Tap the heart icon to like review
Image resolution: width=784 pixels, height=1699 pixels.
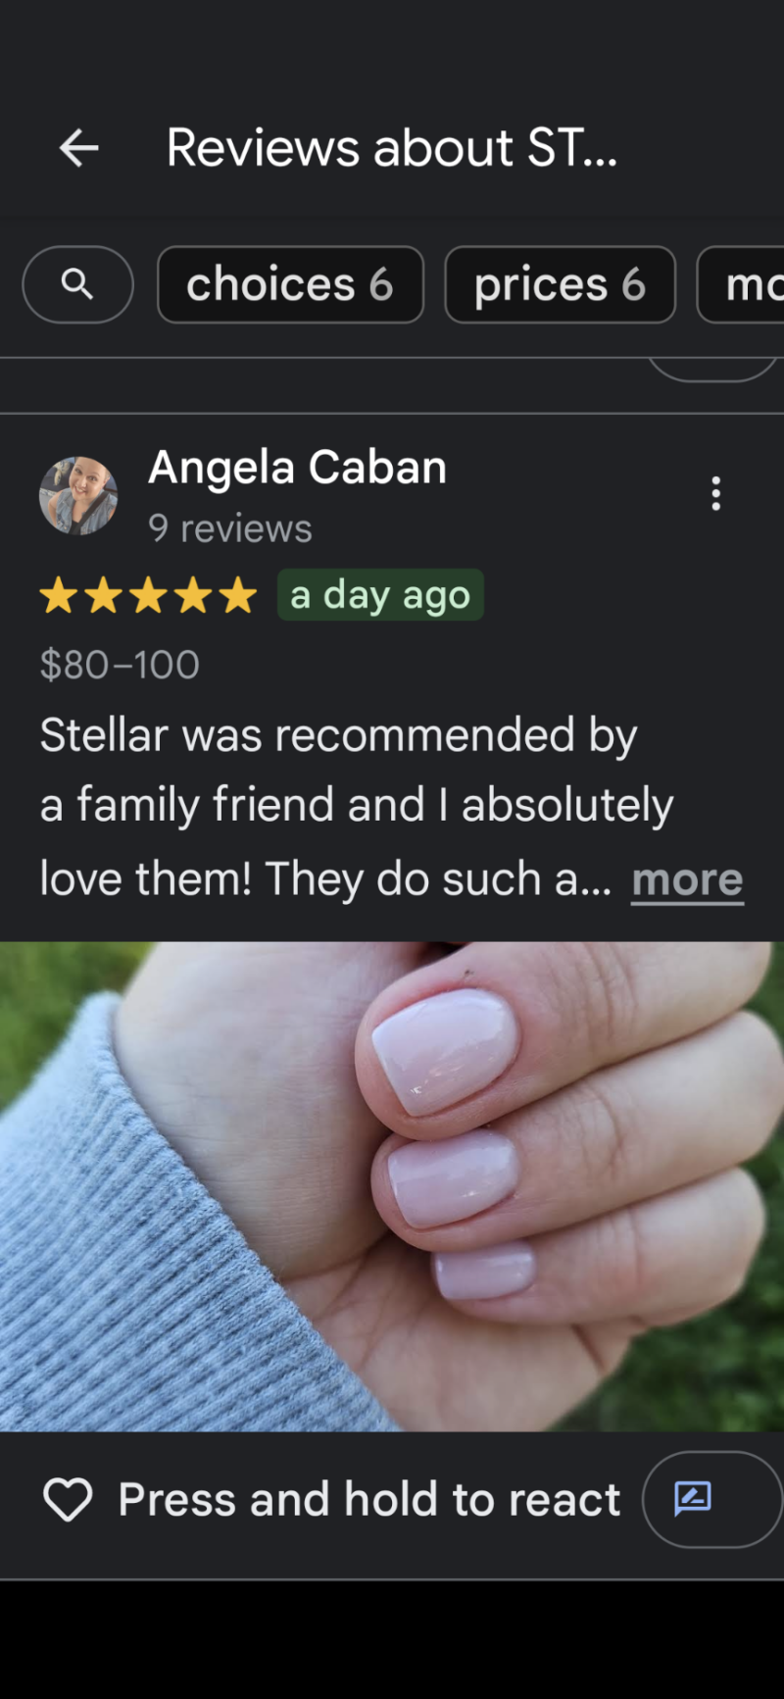68,1499
